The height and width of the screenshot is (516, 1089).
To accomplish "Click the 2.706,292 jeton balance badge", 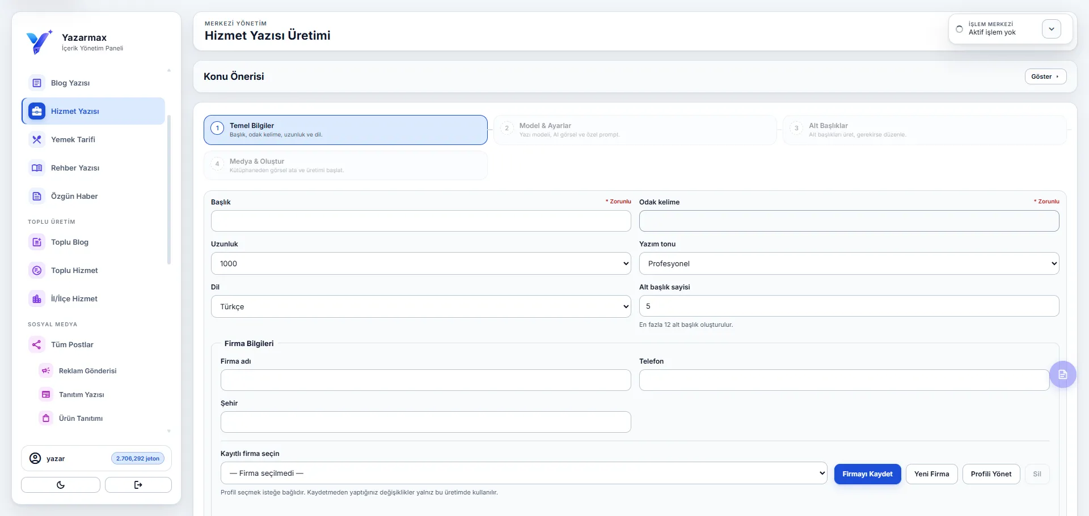I will 138,458.
